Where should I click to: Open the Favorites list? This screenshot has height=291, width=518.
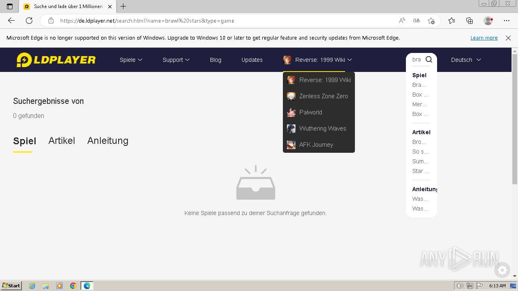pyautogui.click(x=452, y=21)
